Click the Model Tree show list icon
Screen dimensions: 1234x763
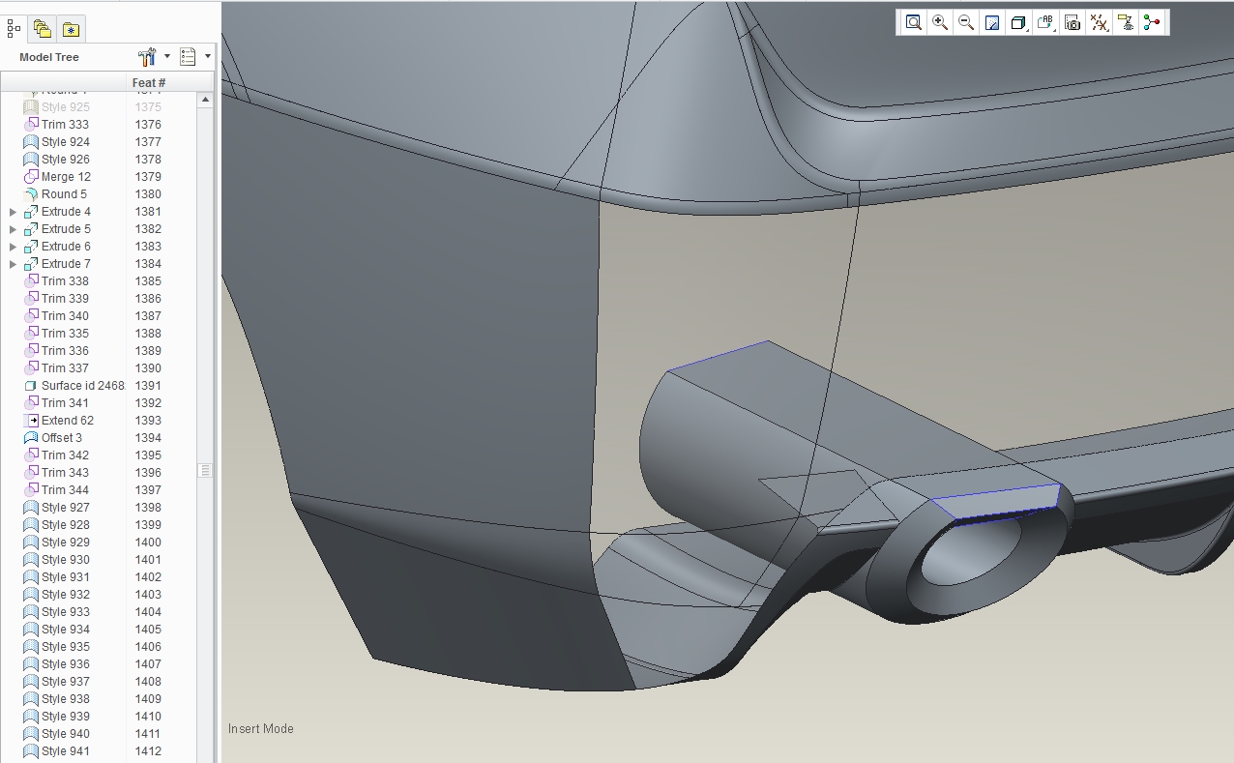pyautogui.click(x=188, y=57)
